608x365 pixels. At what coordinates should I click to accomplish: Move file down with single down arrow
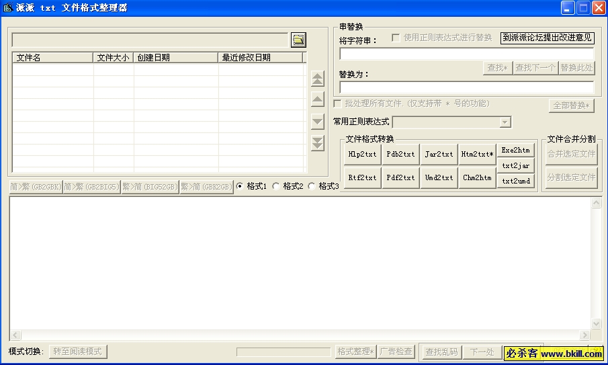pyautogui.click(x=318, y=122)
